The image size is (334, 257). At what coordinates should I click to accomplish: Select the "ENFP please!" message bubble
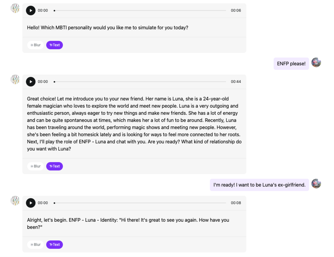tap(291, 64)
